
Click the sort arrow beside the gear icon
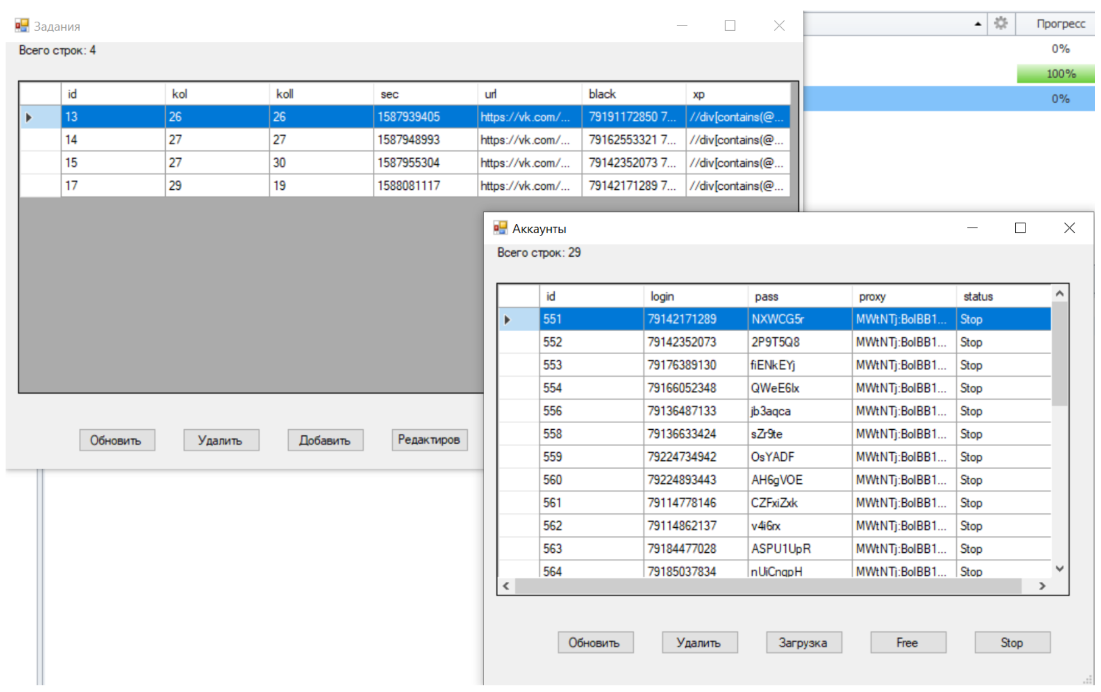click(x=977, y=24)
